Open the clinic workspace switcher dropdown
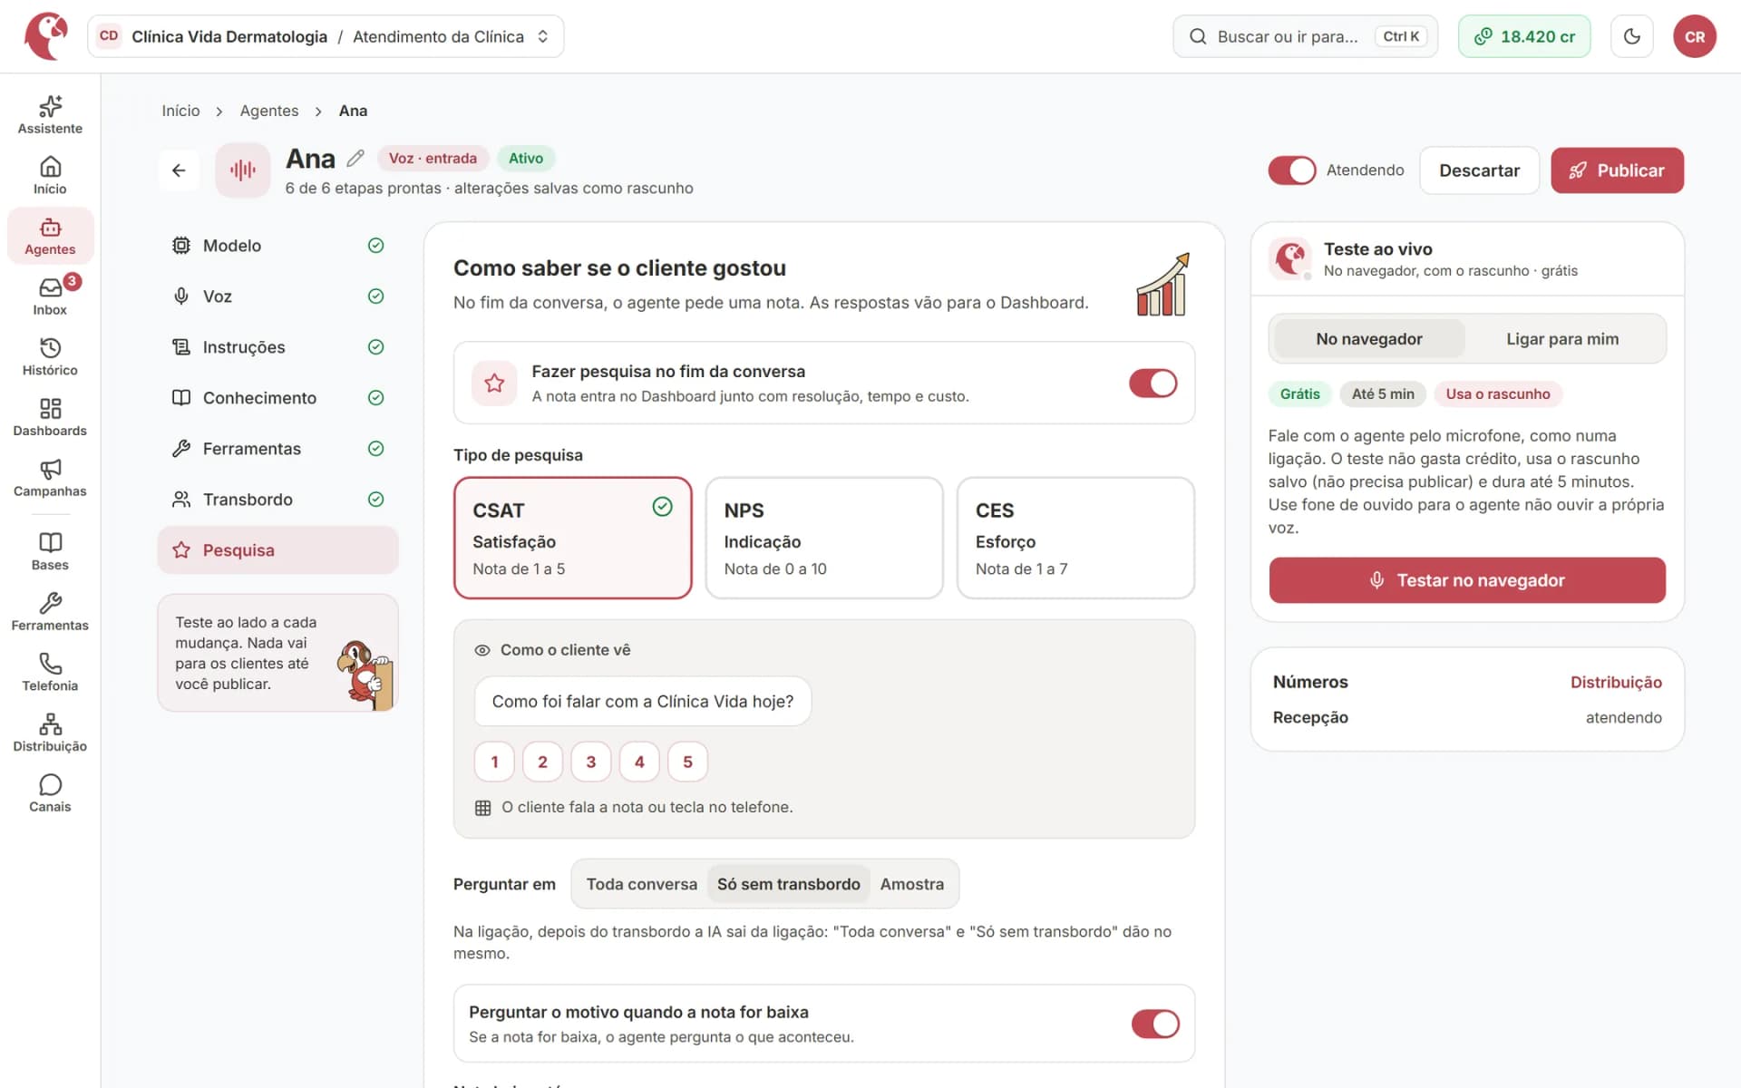Viewport: 1741px width, 1088px height. 326,36
